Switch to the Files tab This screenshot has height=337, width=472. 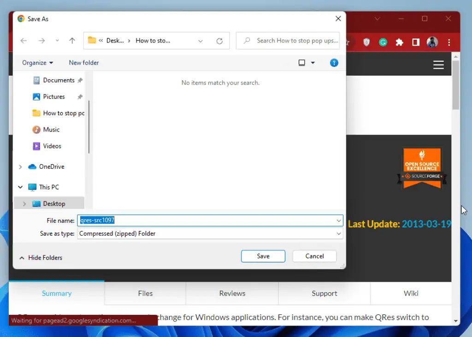coord(145,293)
